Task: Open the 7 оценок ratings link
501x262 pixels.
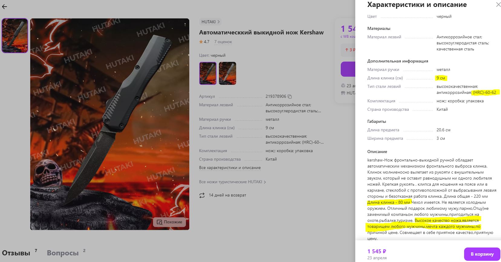Action: click(x=223, y=42)
